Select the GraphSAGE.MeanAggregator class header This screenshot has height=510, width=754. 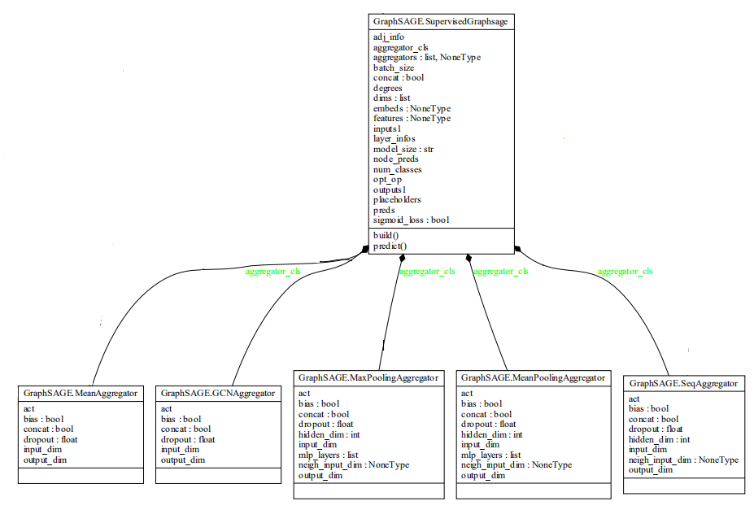(80, 392)
